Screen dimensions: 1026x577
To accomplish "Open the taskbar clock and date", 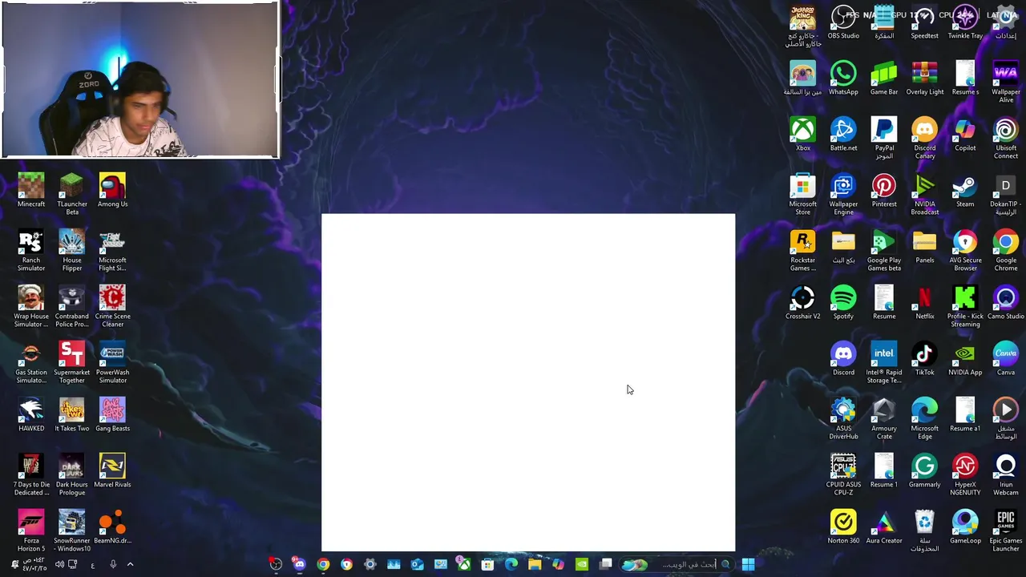I will [35, 564].
